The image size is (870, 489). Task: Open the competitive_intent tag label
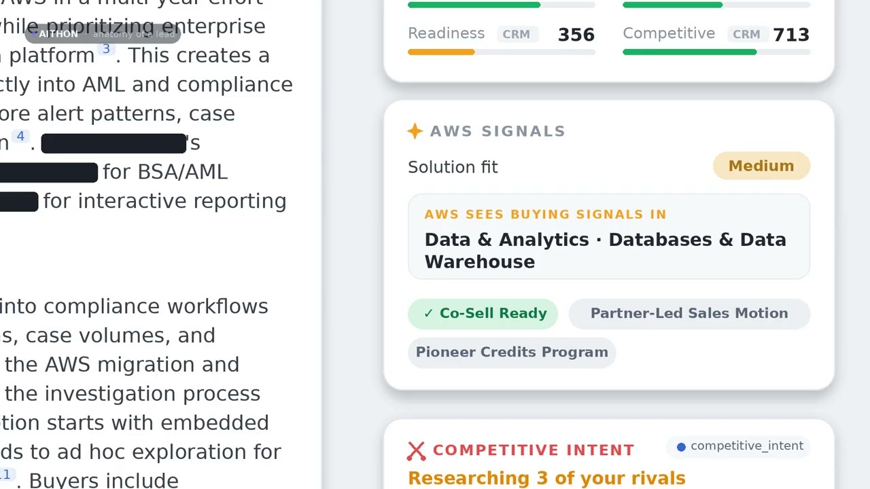point(747,446)
